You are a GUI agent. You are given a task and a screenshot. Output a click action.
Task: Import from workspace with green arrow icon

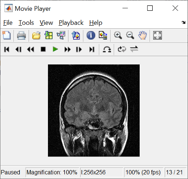(x=48, y=36)
